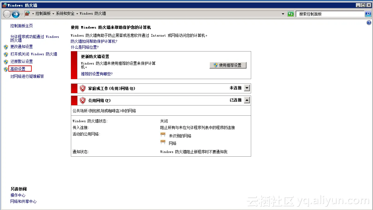Click the 关闭 firewall status value
Image resolution: width=373 pixels, height=210 pixels.
[x=164, y=121]
